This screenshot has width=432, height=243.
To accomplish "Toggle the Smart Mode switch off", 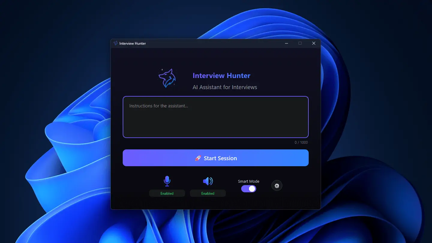I will [249, 189].
